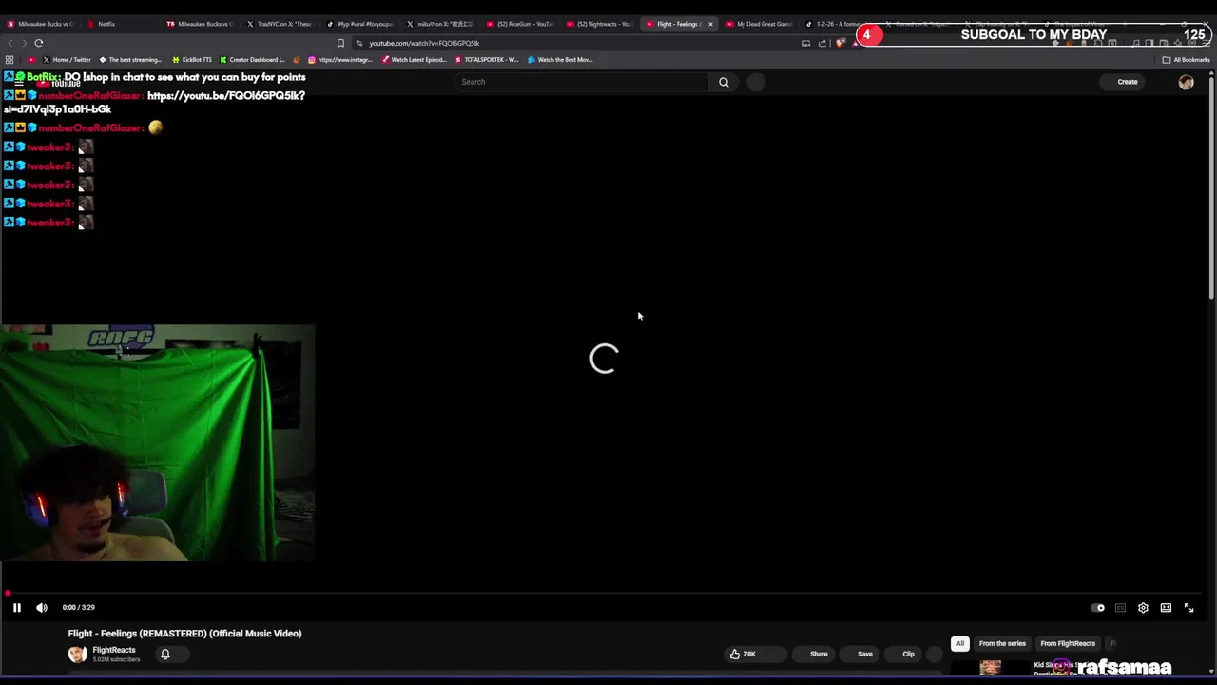Open the Kid Sings recommended video thumbnail
The width and height of the screenshot is (1217, 685).
[990, 667]
